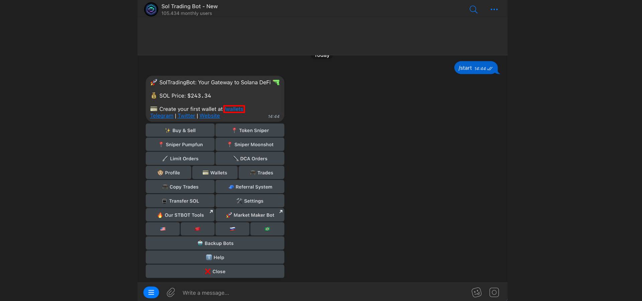Choose Sniper Moonshot

tap(250, 144)
